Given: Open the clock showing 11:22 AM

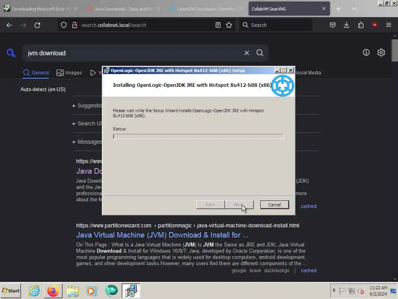Looking at the screenshot, I should [x=378, y=290].
